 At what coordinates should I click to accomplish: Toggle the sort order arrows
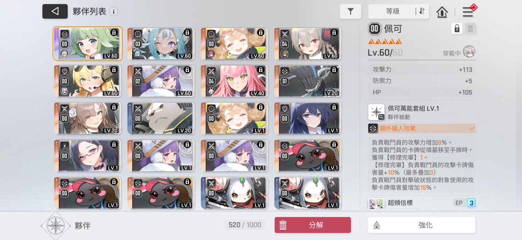pyautogui.click(x=422, y=11)
